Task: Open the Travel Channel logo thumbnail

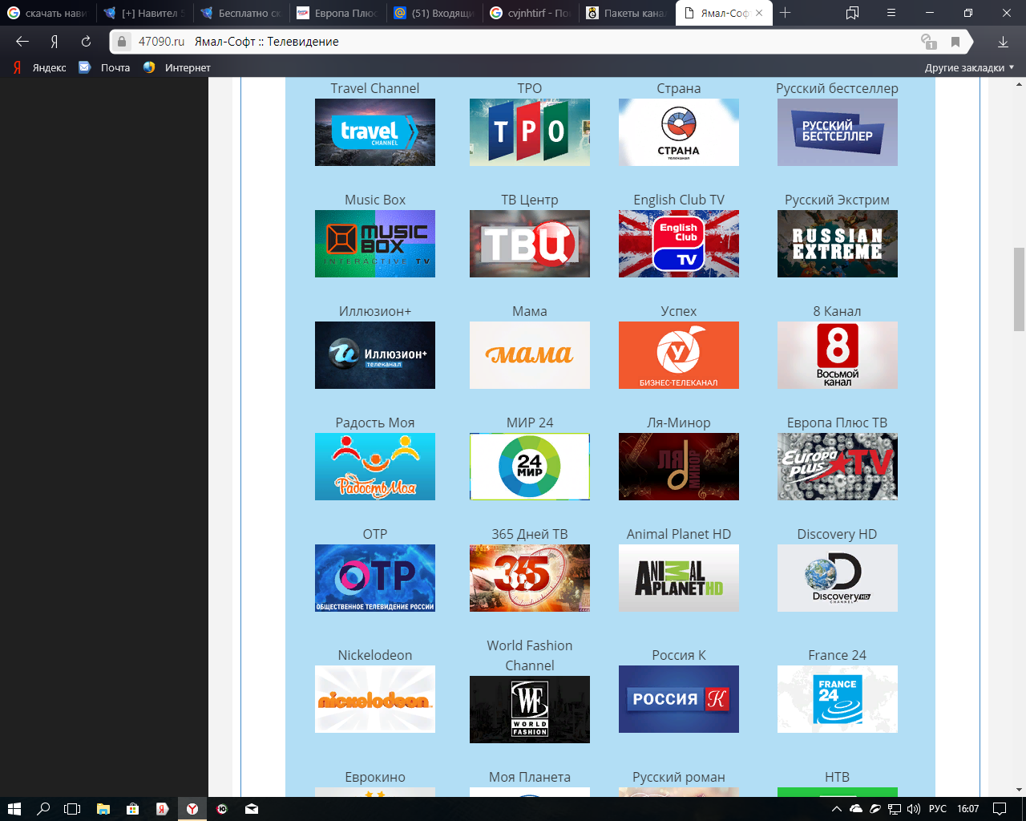Action: pyautogui.click(x=375, y=132)
